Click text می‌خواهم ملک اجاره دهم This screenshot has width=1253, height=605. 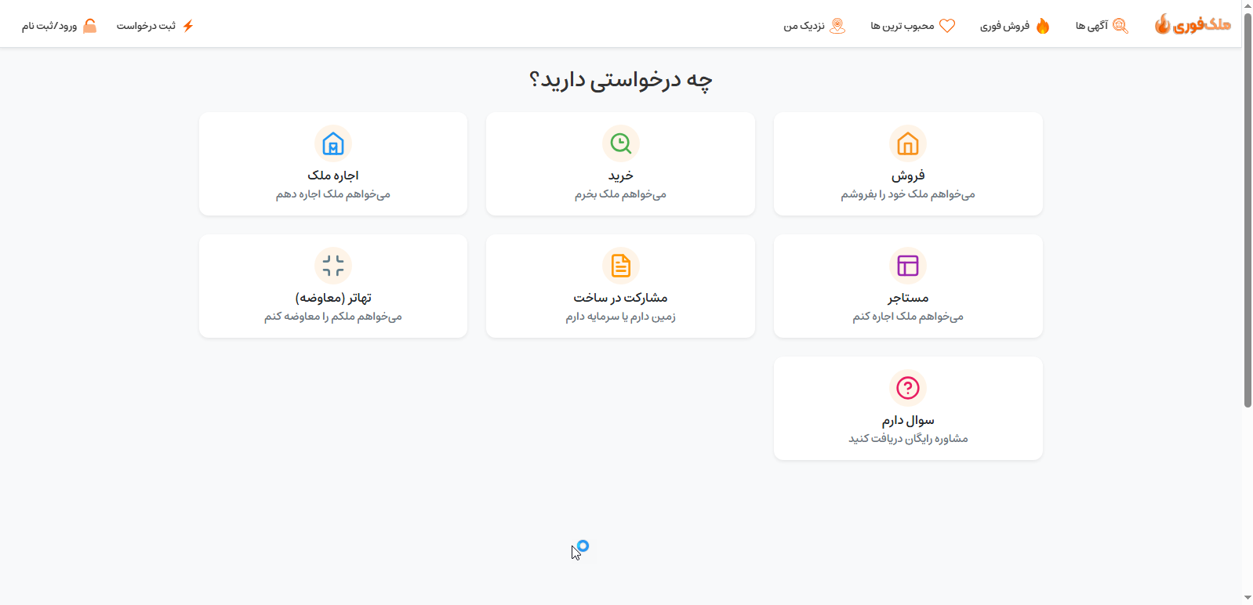click(333, 194)
